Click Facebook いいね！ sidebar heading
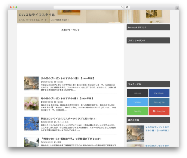 (x=148, y=27)
